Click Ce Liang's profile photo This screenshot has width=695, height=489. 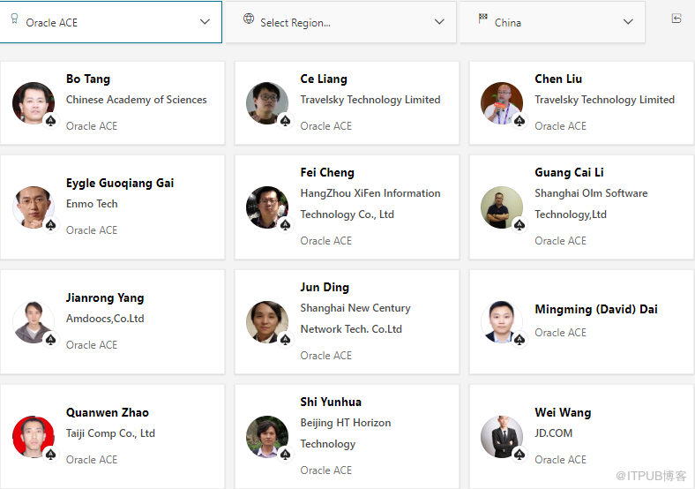[267, 103]
